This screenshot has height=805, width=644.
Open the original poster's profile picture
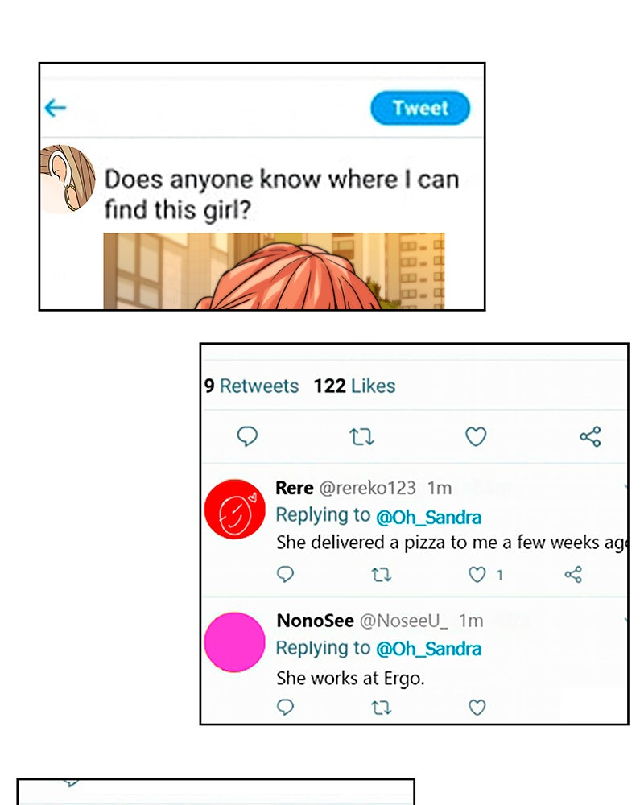point(68,179)
